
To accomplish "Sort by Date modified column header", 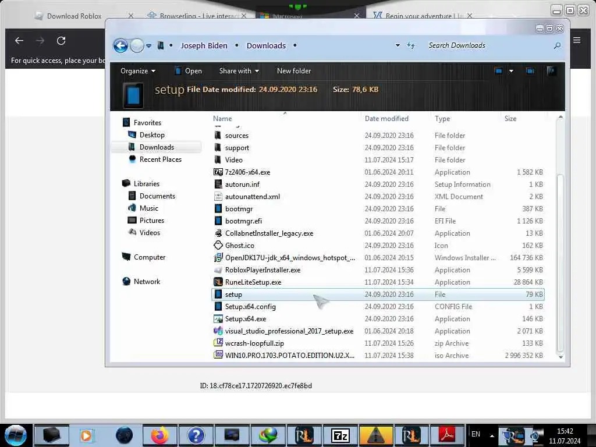I will point(386,119).
